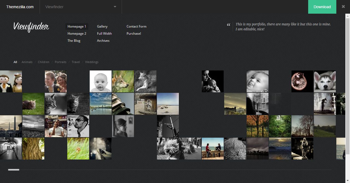Navigate to the Gallery page
This screenshot has width=350, height=183.
tap(102, 26)
